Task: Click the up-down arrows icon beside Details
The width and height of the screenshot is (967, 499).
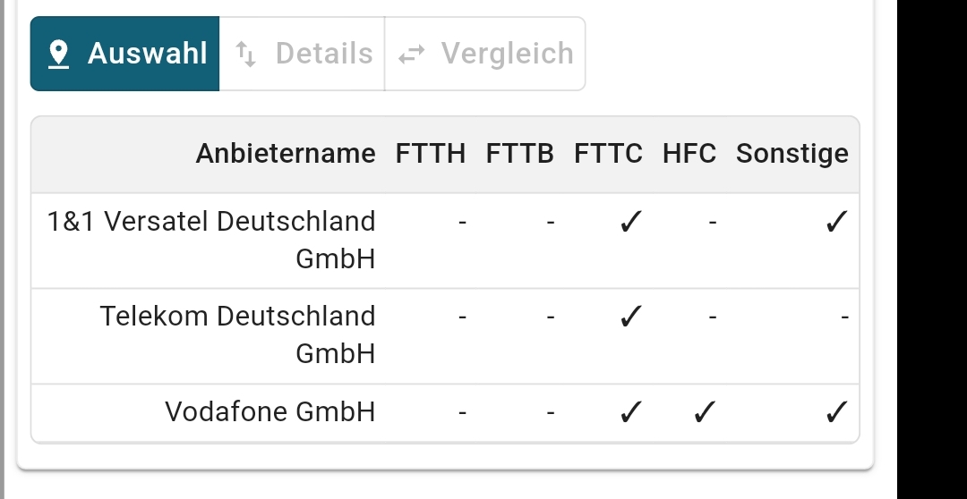Action: click(245, 55)
